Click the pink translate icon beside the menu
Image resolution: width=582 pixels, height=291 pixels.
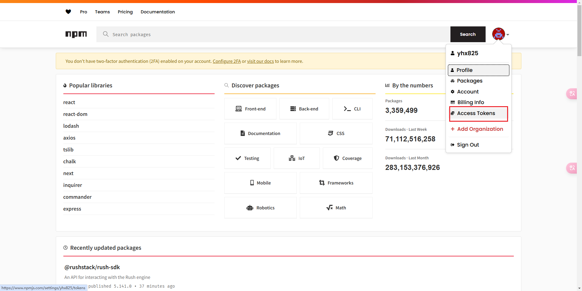click(x=572, y=94)
